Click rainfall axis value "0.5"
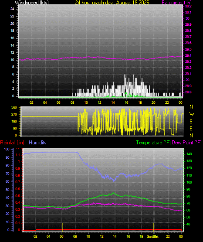The height and width of the screenshot is (242, 203). [18, 196]
